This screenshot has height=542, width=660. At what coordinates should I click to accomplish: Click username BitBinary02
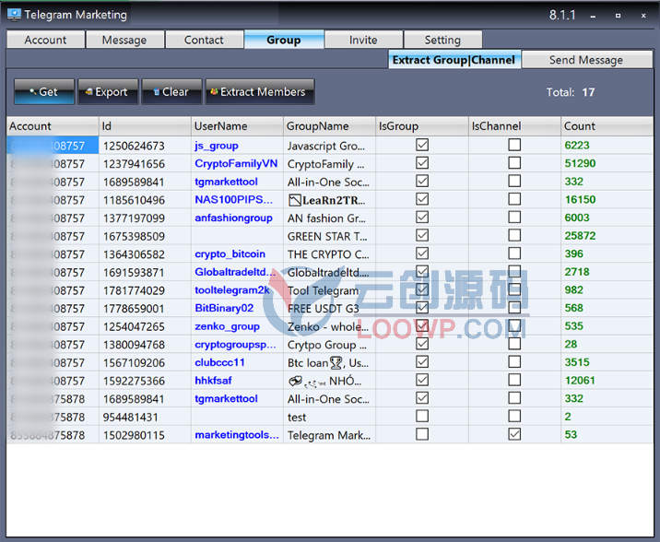click(x=224, y=308)
